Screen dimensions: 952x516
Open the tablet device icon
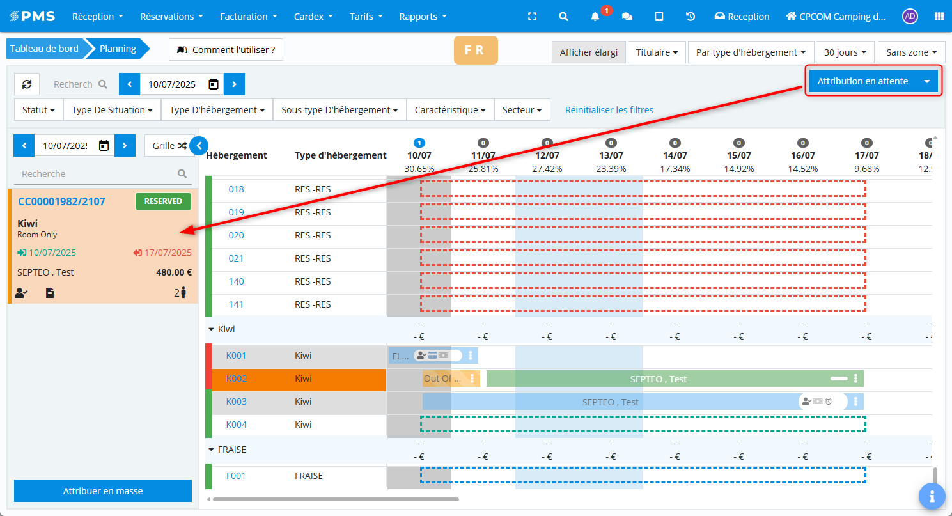click(659, 17)
